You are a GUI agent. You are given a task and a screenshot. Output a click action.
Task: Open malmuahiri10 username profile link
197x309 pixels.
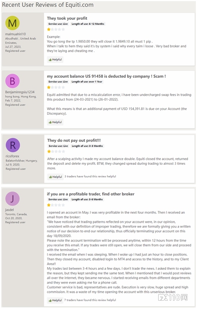tap(15, 34)
